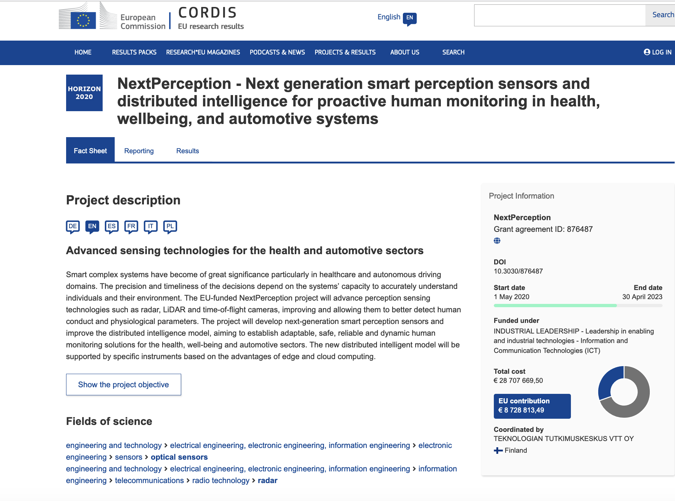Click the Log In link

[x=657, y=52]
